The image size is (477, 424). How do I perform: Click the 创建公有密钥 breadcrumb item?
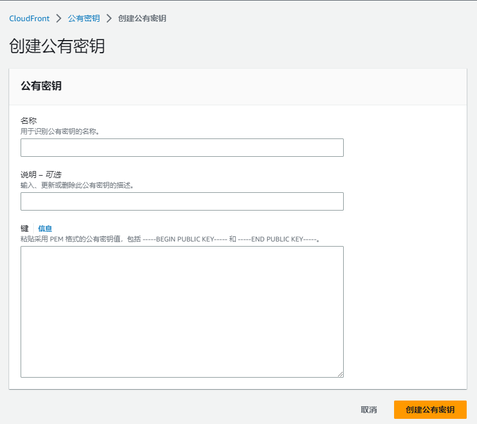[x=142, y=18]
